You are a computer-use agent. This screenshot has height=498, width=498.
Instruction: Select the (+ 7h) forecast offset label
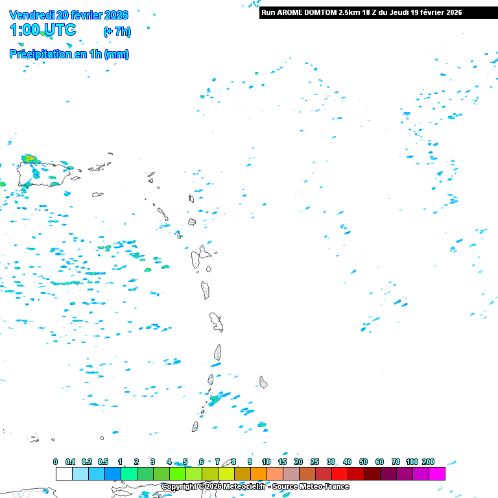(x=115, y=31)
